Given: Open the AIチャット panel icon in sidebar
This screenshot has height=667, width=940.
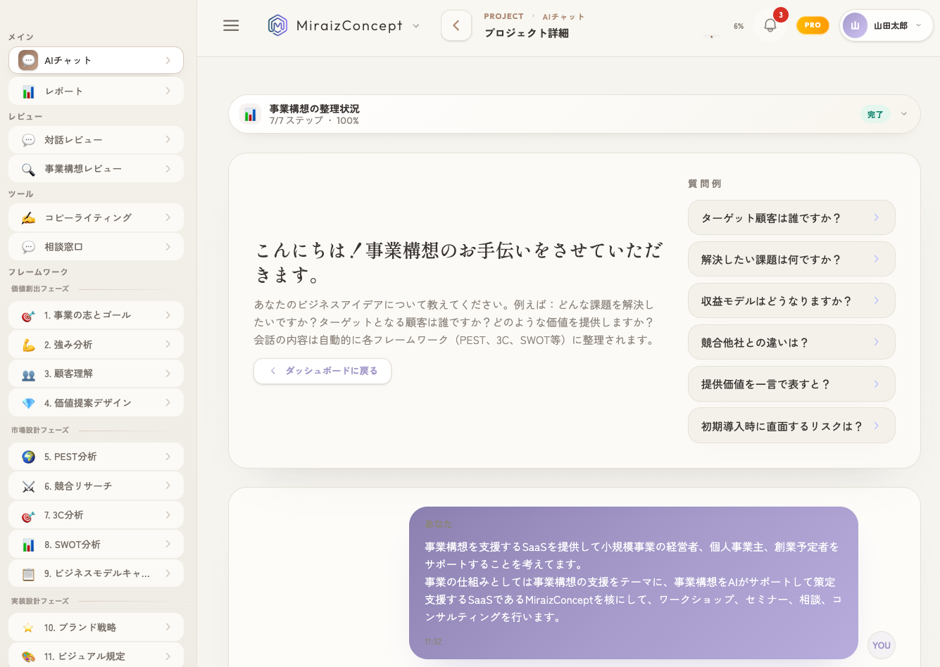Looking at the screenshot, I should tap(27, 61).
